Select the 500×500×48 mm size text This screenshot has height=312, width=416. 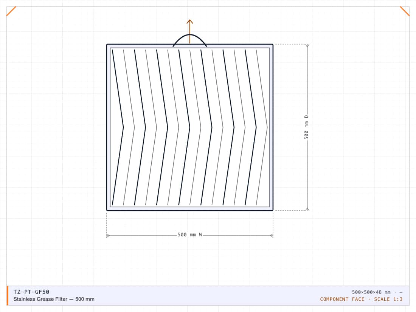pos(371,292)
